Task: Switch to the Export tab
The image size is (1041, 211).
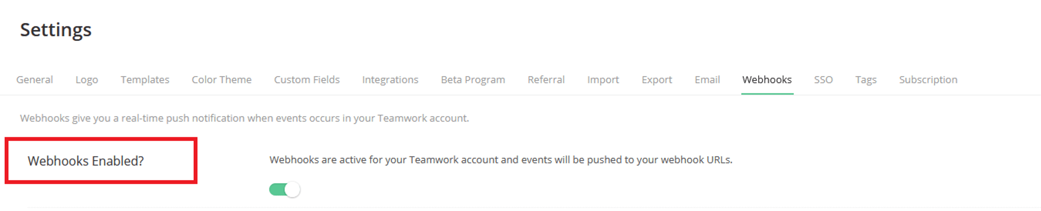Action: tap(657, 80)
